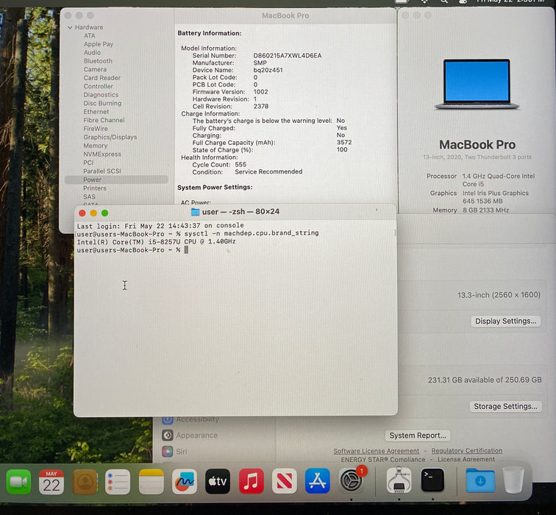The image size is (556, 515).
Task: Open Reminders app in the Dock
Action: [x=118, y=482]
